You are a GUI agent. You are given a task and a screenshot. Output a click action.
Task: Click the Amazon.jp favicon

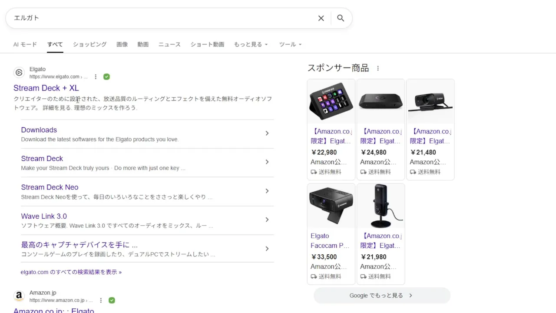[19, 296]
